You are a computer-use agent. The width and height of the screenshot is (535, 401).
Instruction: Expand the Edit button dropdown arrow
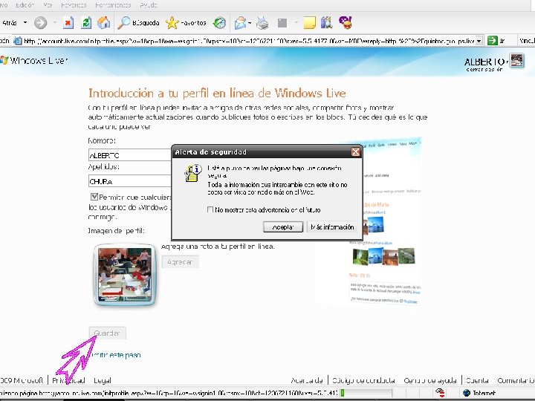[x=296, y=23]
